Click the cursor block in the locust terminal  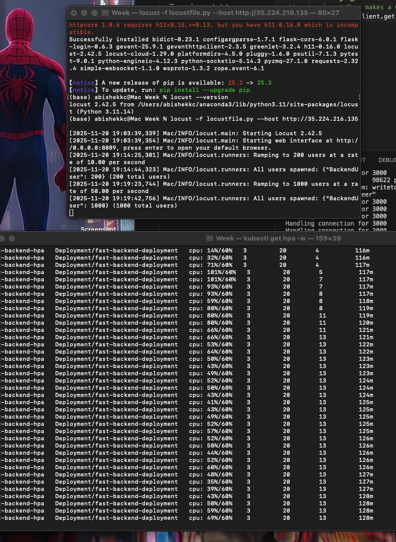click(x=71, y=213)
